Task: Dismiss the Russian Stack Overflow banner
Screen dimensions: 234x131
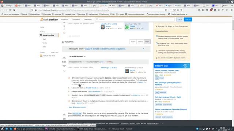Action: (x=144, y=49)
